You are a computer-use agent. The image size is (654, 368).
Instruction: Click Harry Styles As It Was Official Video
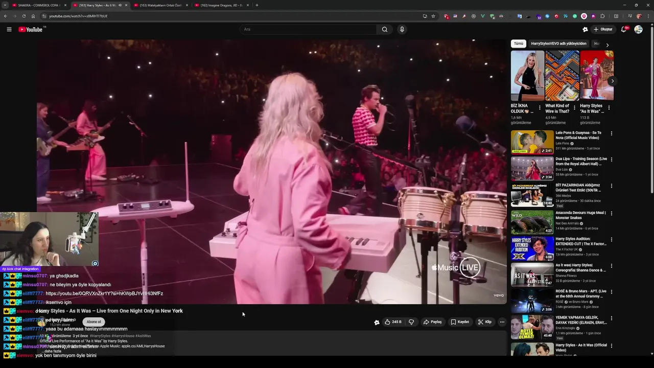[581, 347]
